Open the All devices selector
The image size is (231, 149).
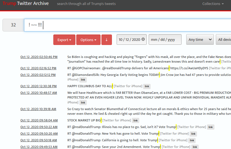tap(223, 39)
